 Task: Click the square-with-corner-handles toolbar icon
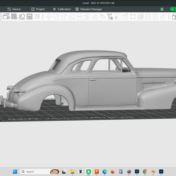point(133,17)
